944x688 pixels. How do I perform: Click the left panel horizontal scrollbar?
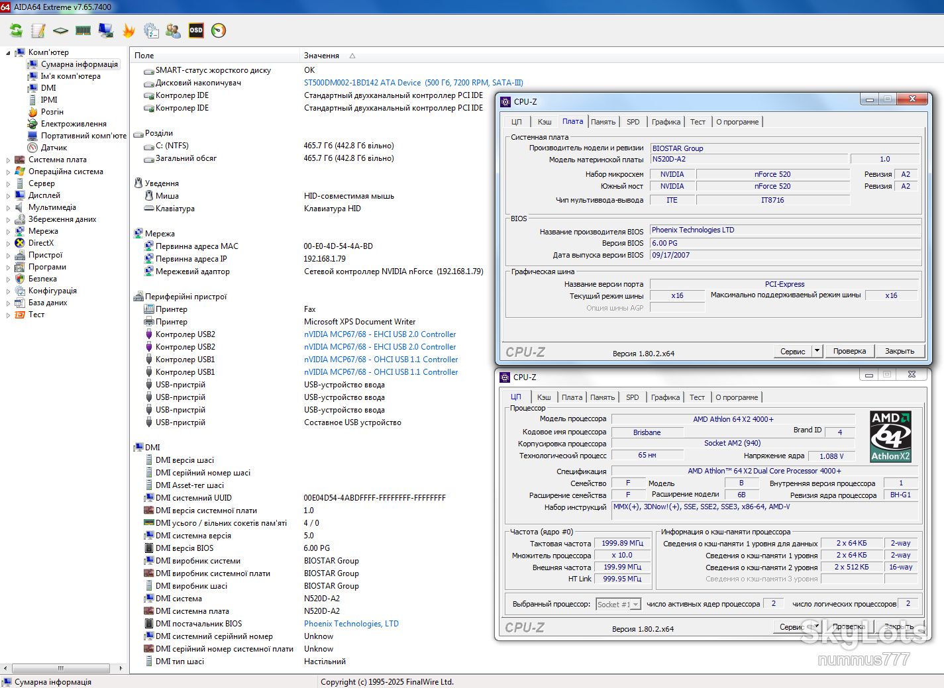[61, 668]
